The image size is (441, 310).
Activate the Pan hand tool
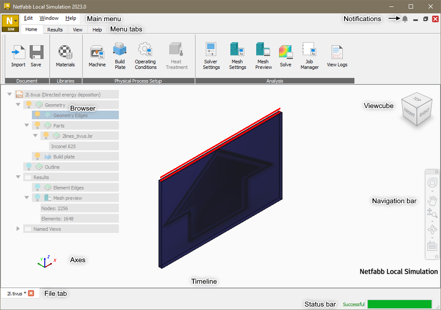432,201
